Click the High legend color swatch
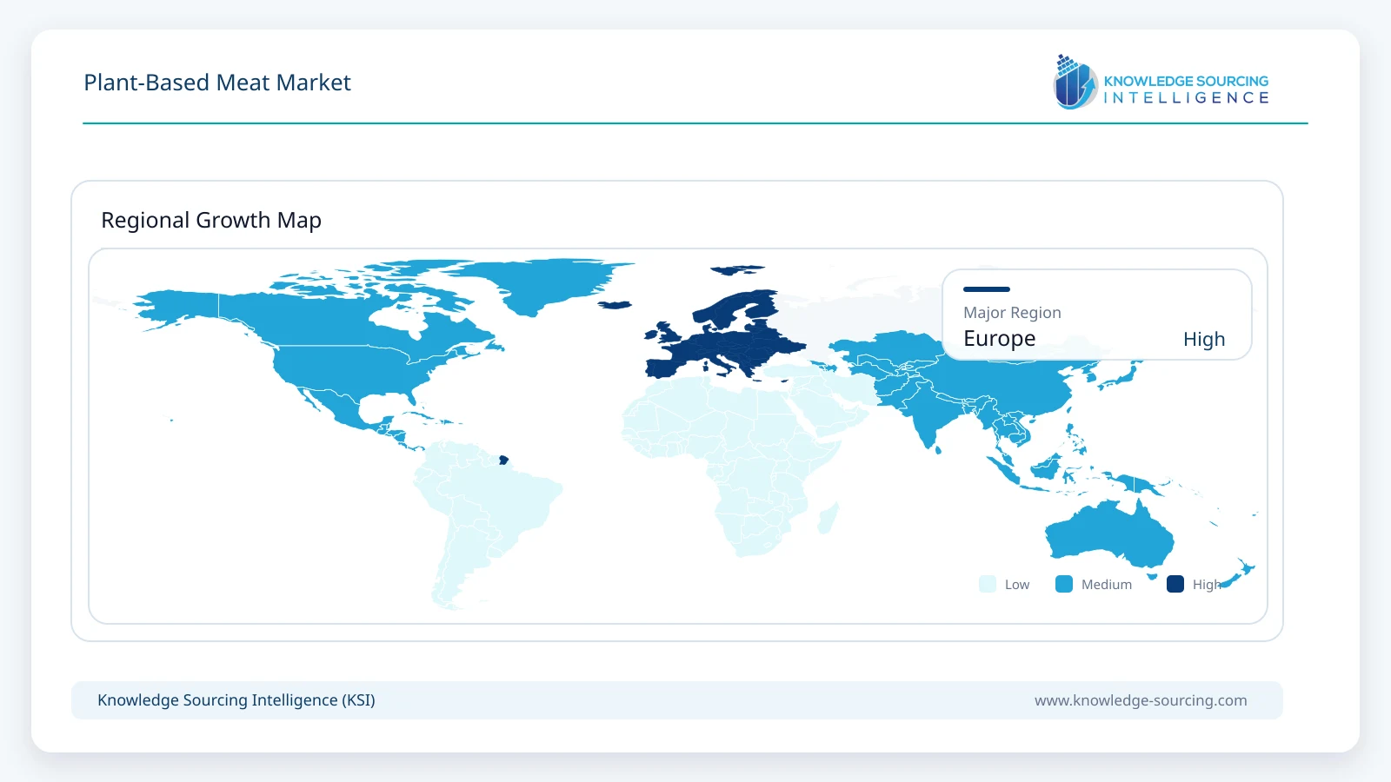This screenshot has height=782, width=1391. 1175,584
